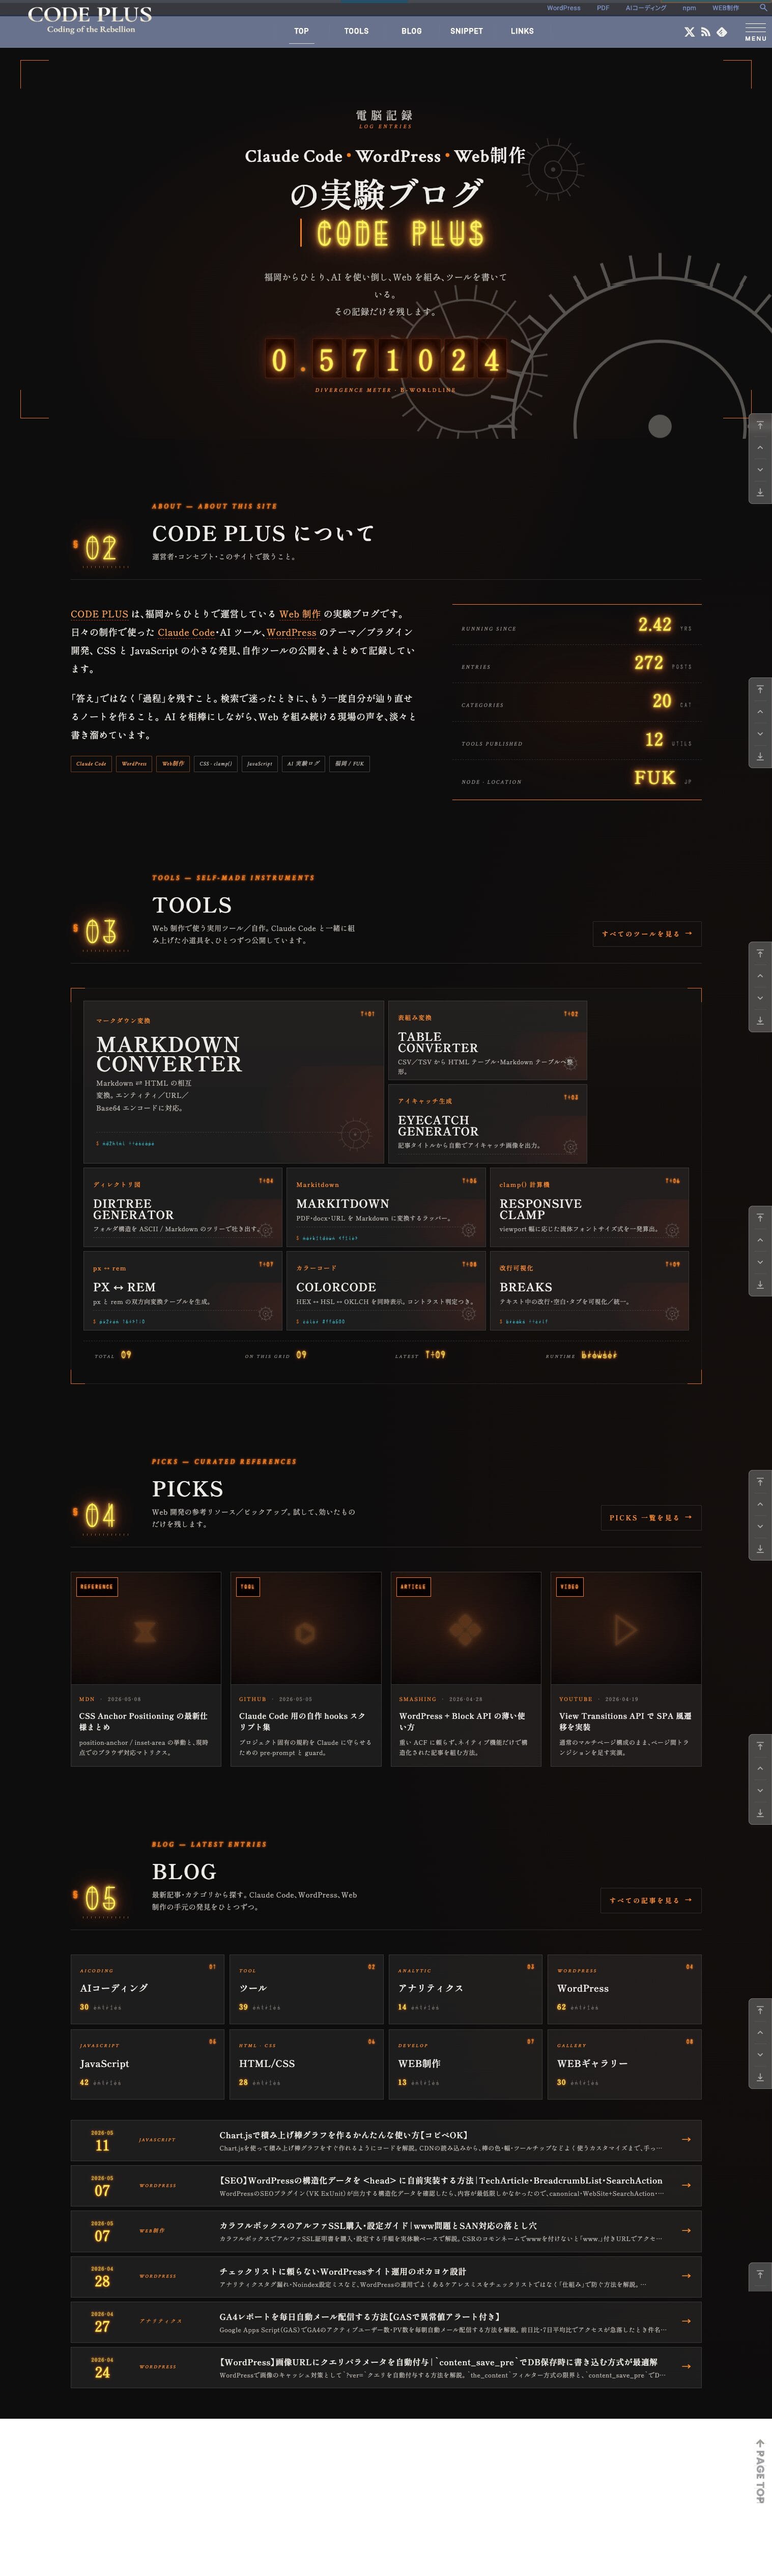The height and width of the screenshot is (2576, 772).
Task: Open AIコーディング in the top utility bar
Action: coord(646,8)
